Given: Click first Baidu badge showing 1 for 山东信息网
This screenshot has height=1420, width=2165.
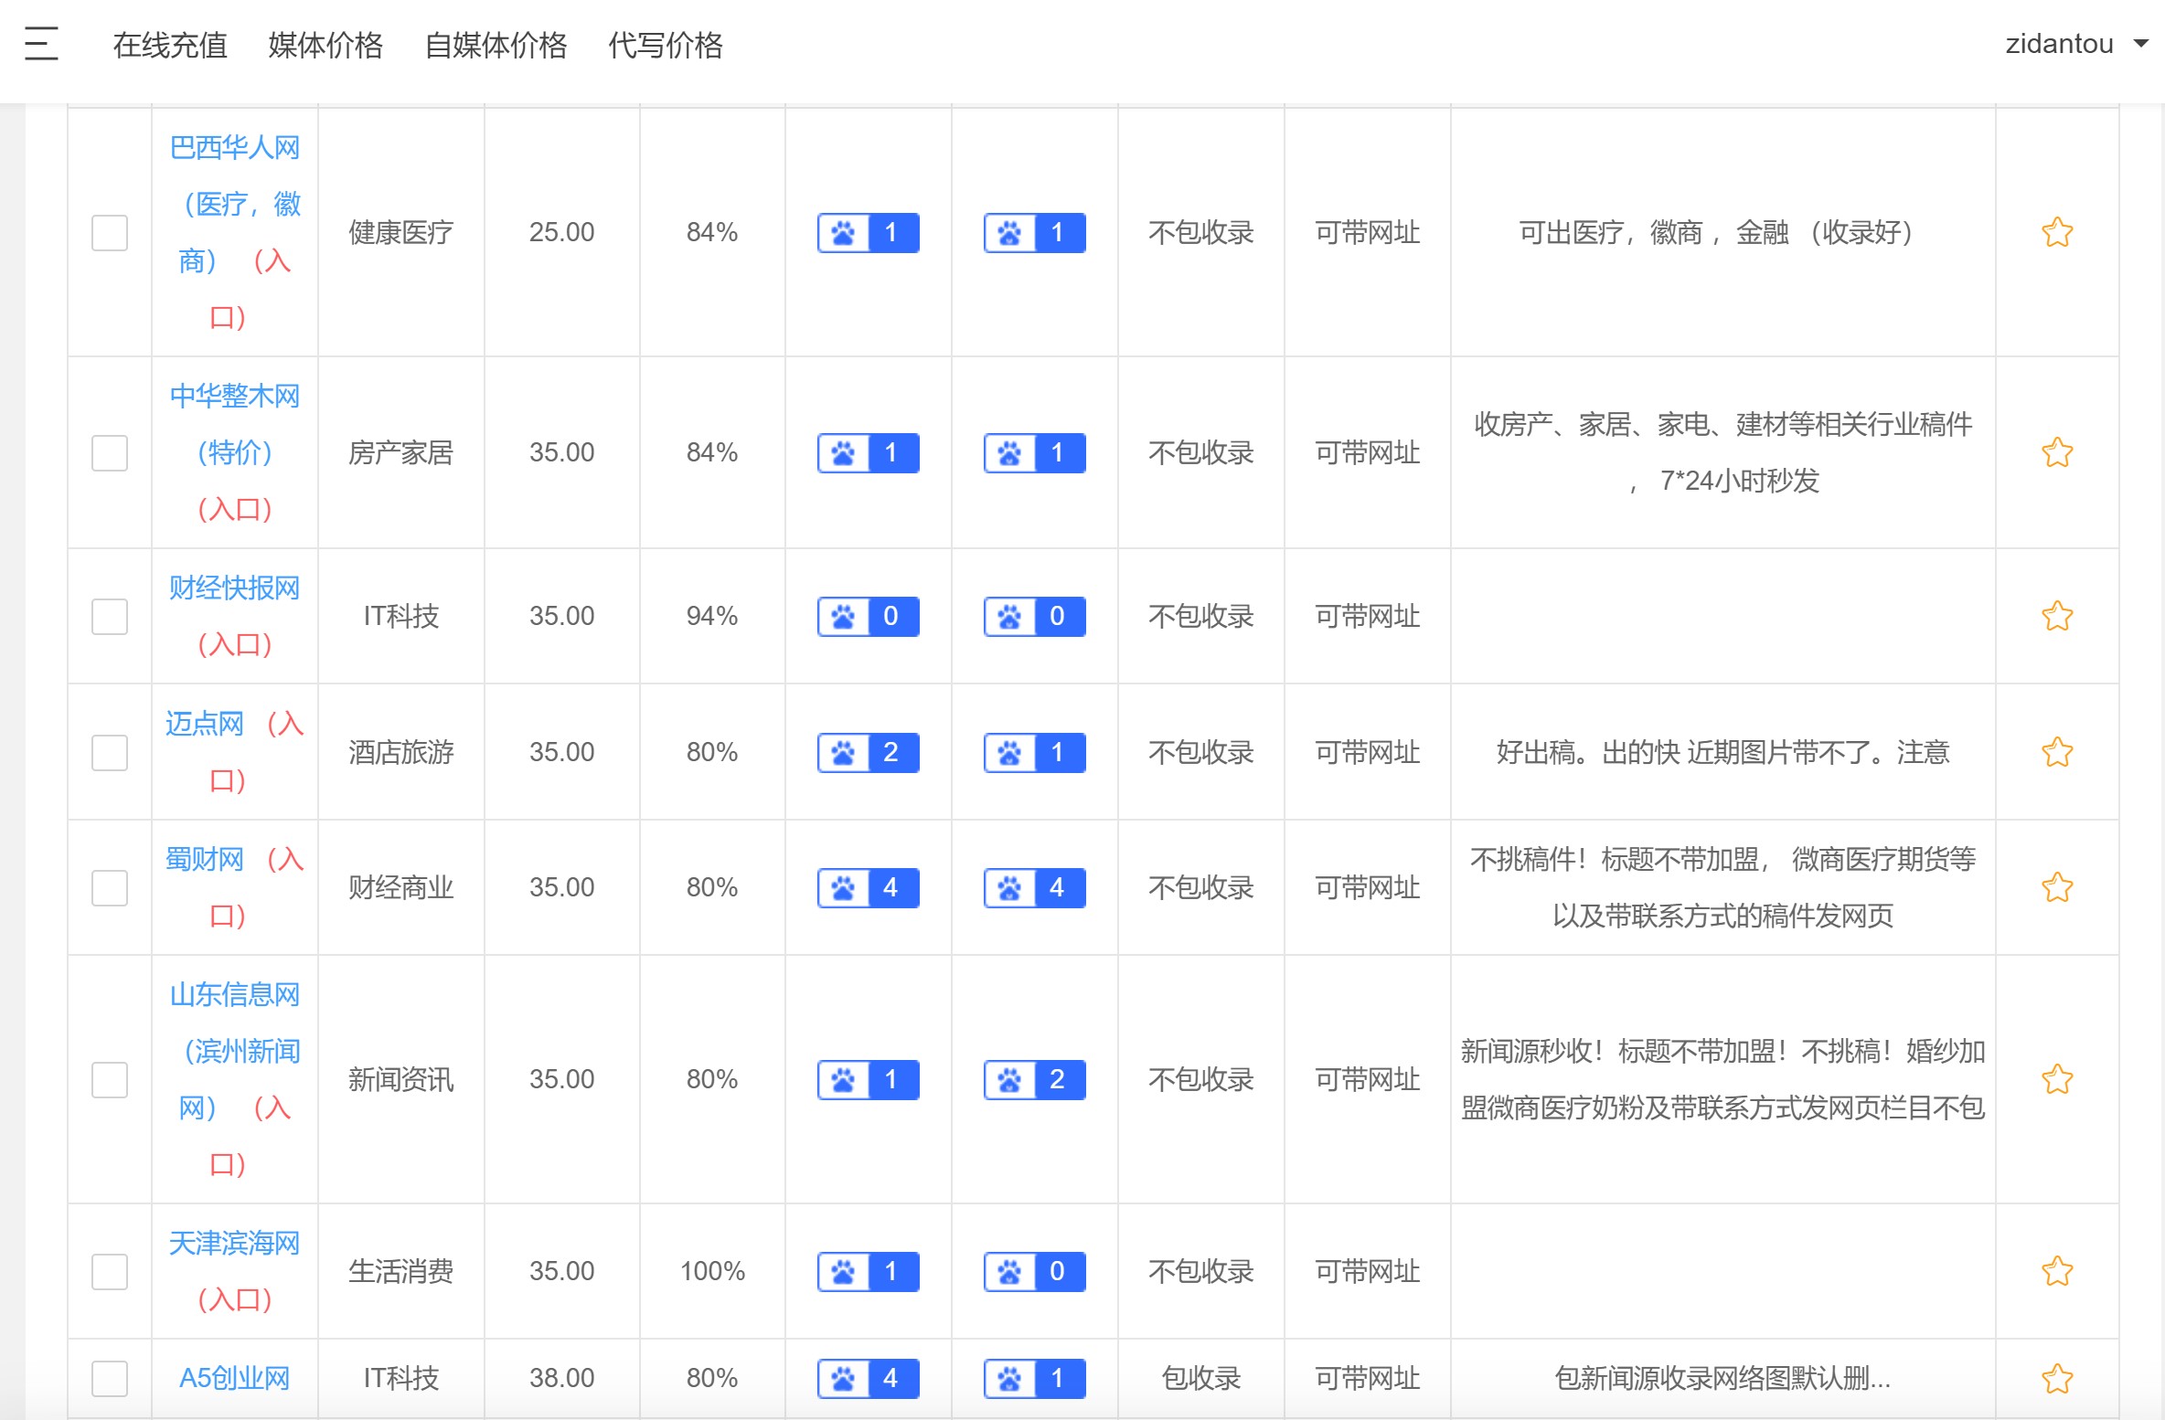Looking at the screenshot, I should (868, 1079).
